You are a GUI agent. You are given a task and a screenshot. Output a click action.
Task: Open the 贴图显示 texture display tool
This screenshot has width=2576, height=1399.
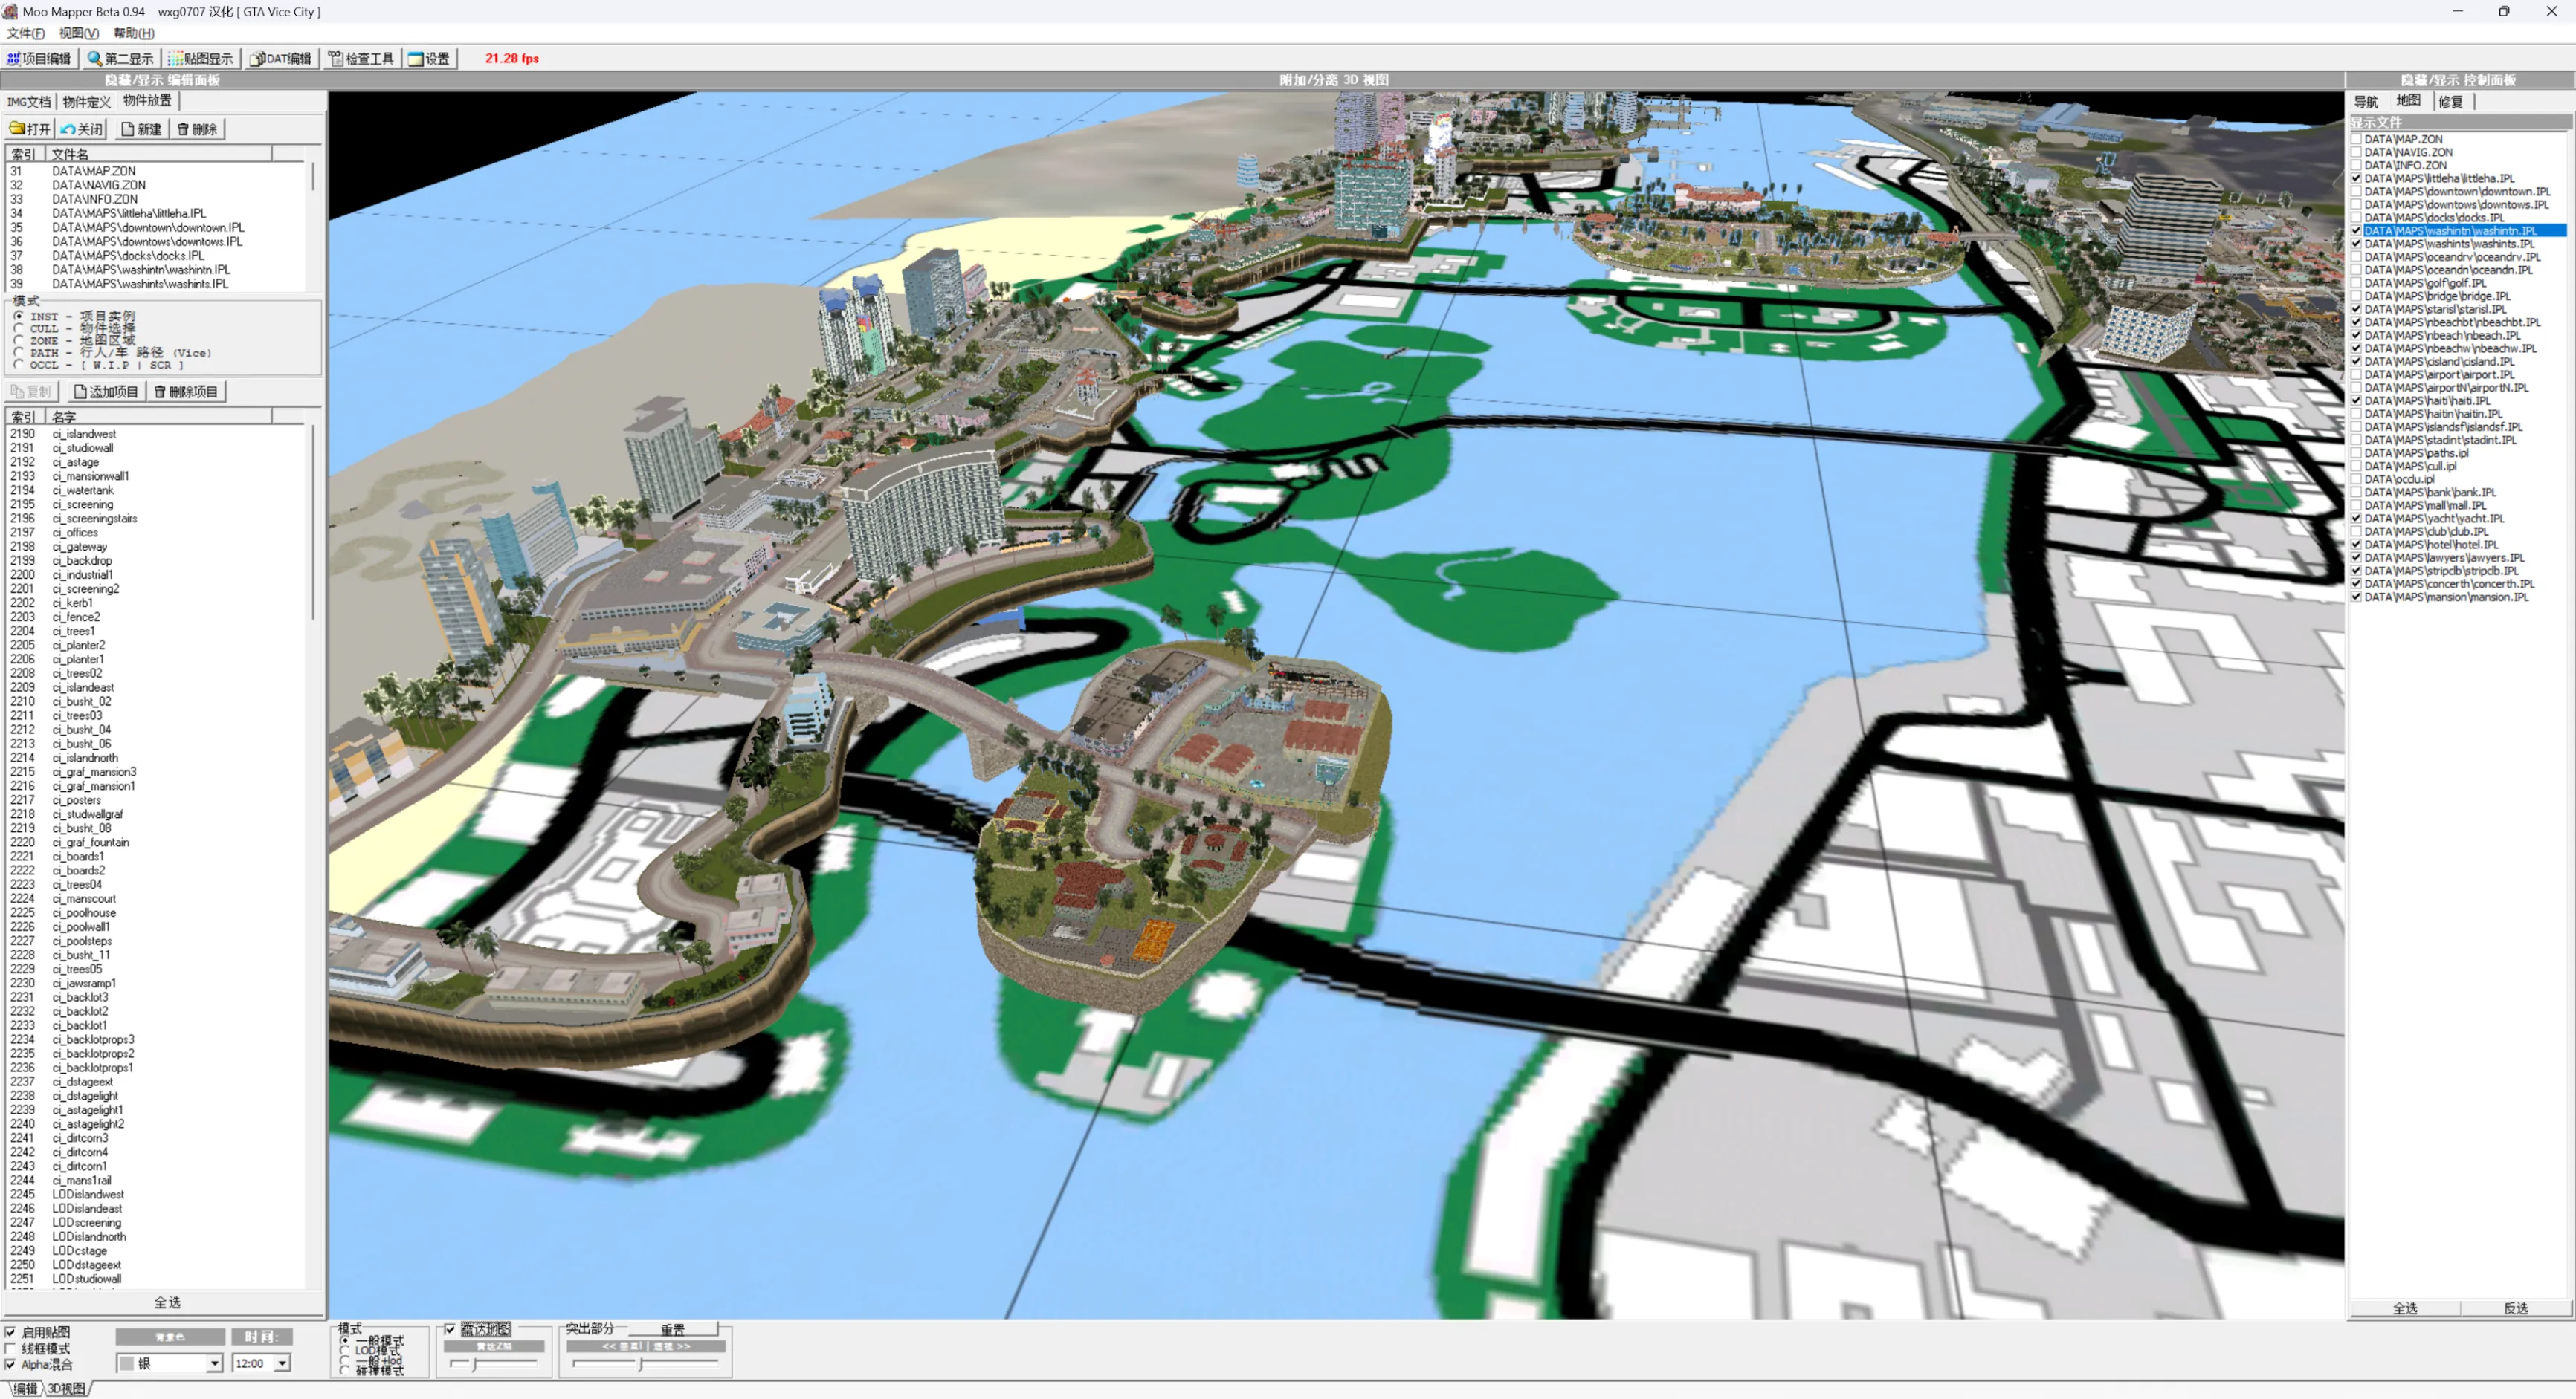click(201, 59)
